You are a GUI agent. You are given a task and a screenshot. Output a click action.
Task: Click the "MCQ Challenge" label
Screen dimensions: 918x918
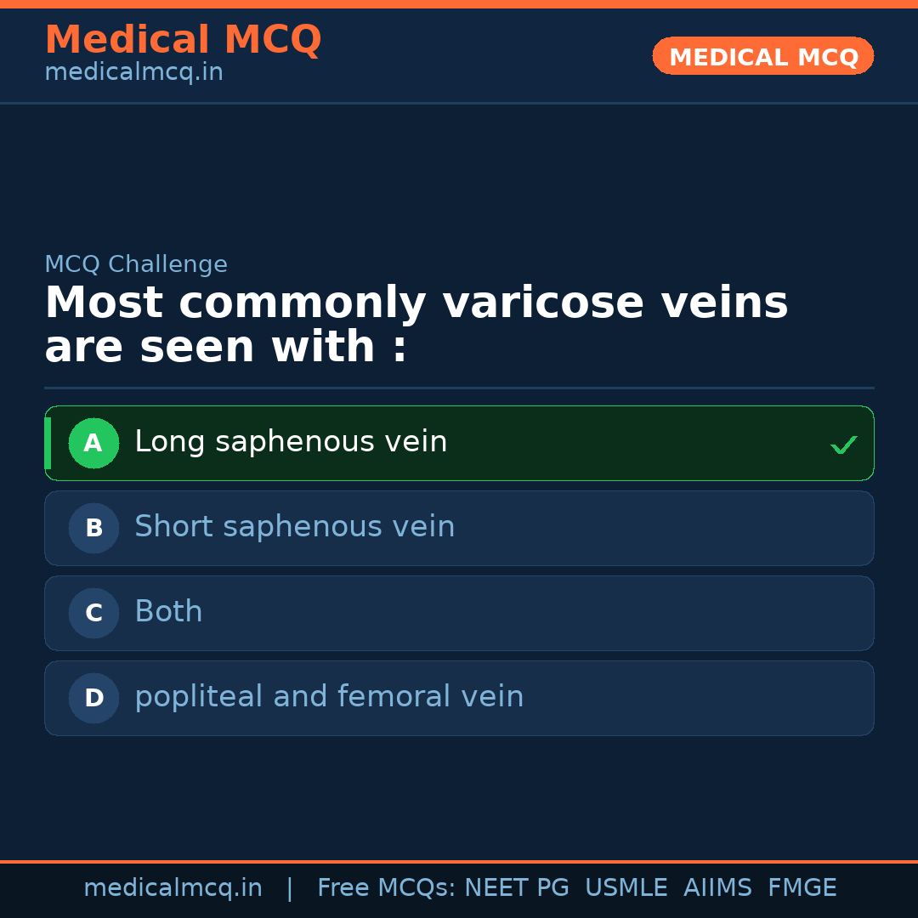[x=136, y=264]
